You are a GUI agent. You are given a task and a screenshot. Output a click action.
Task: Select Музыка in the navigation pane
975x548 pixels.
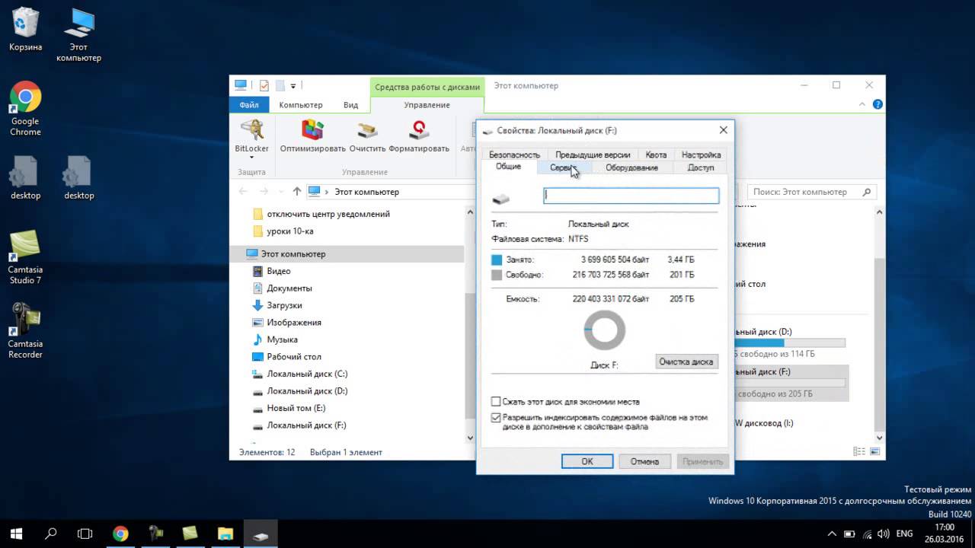[x=282, y=339]
